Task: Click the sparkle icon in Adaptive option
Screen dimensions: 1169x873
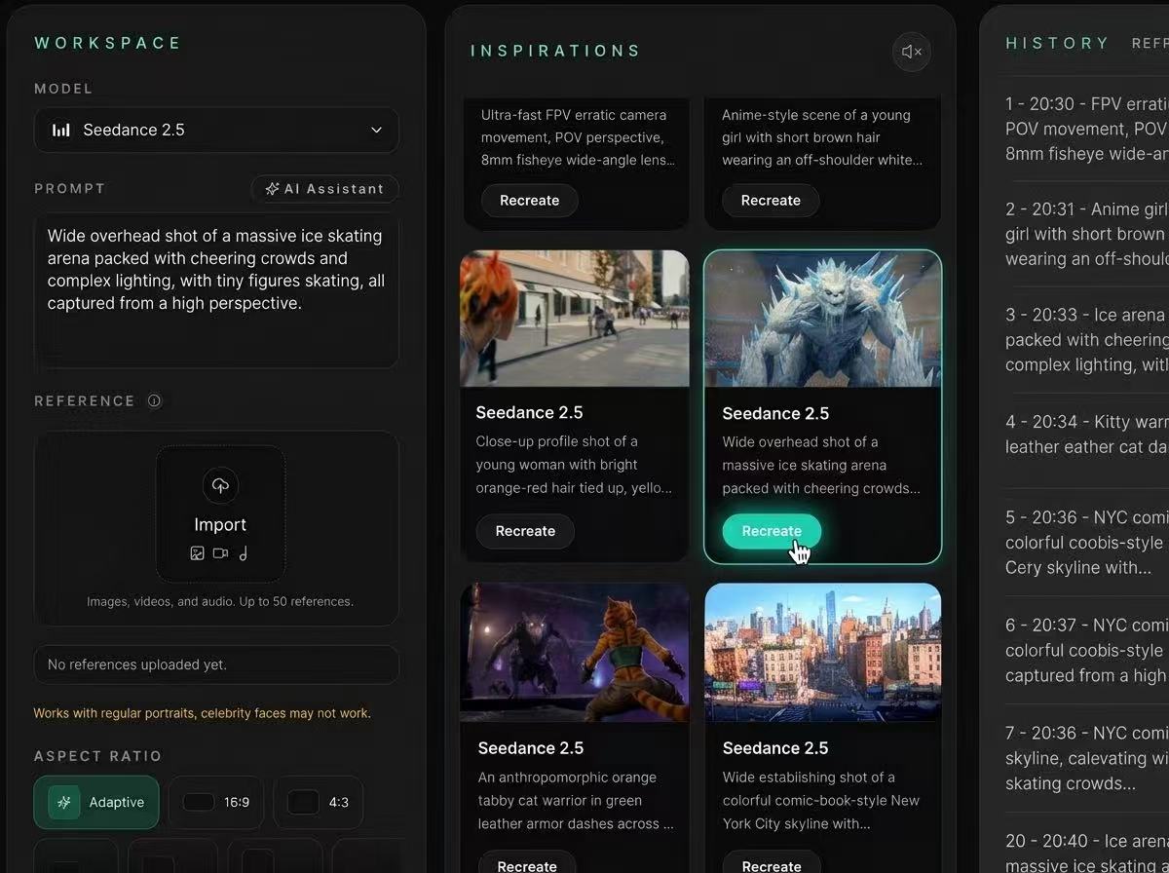Action: 64,802
